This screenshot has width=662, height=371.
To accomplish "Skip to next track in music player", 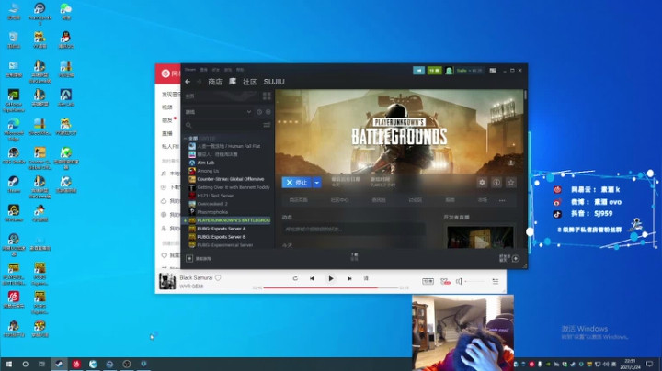I will coord(349,278).
